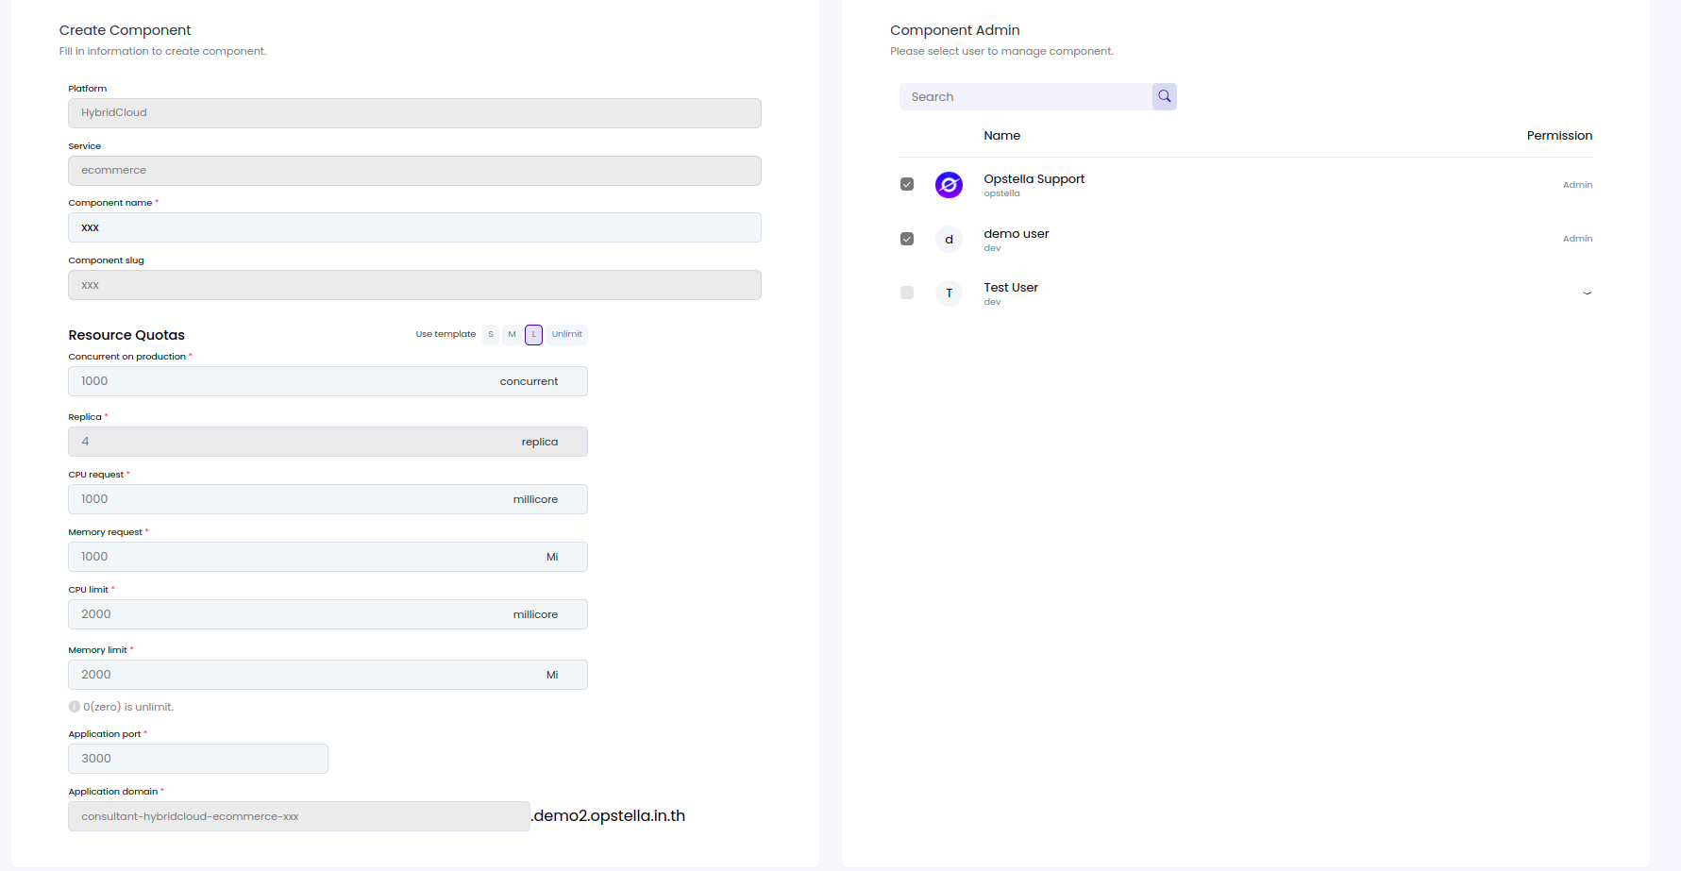The image size is (1681, 871).
Task: Check the Test User checkbox
Action: pos(907,293)
